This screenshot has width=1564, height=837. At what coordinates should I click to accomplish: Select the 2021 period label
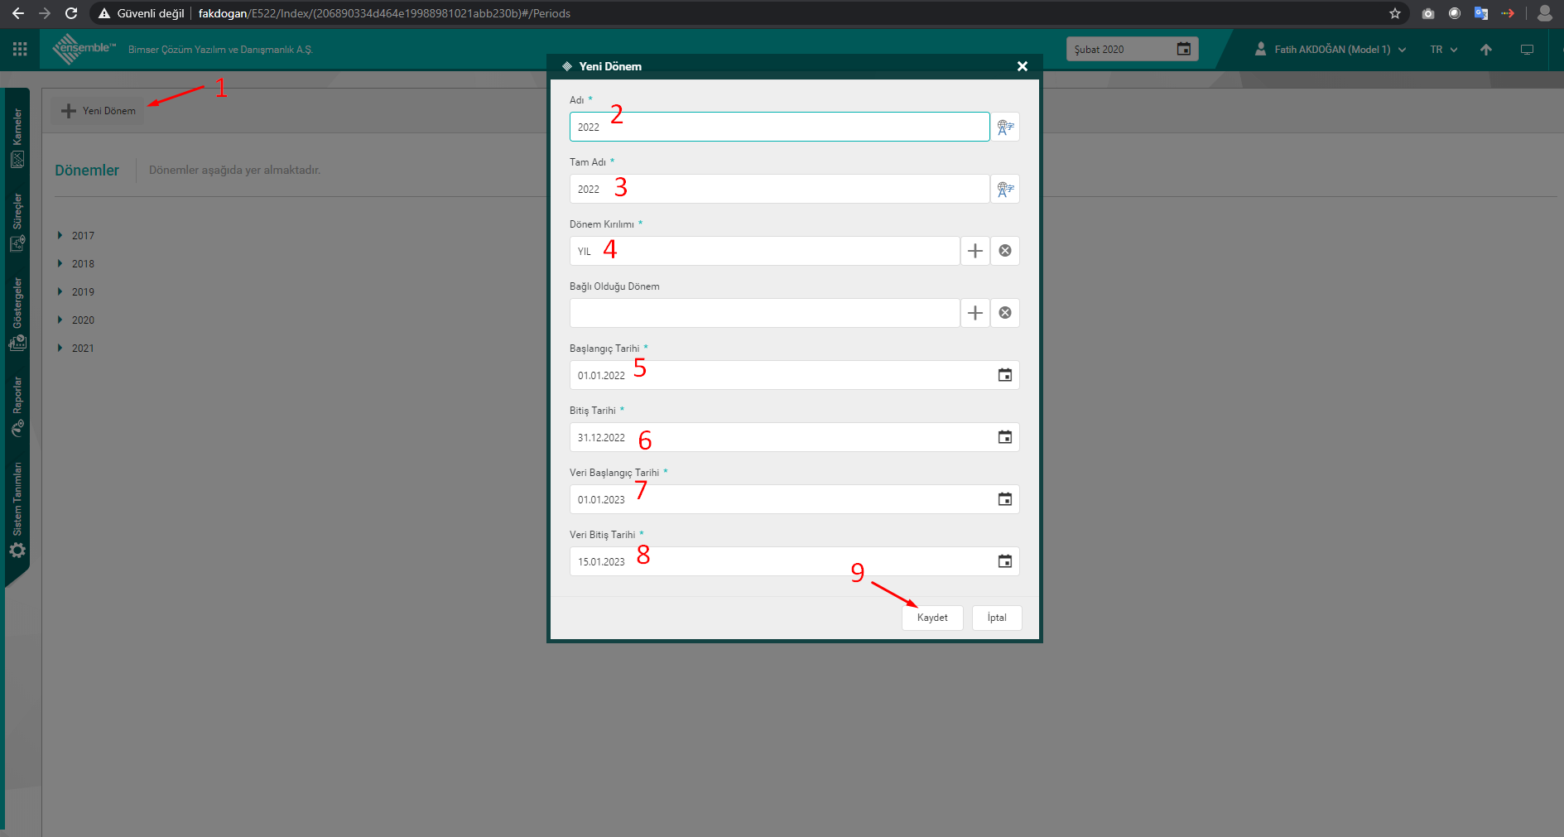tap(83, 349)
